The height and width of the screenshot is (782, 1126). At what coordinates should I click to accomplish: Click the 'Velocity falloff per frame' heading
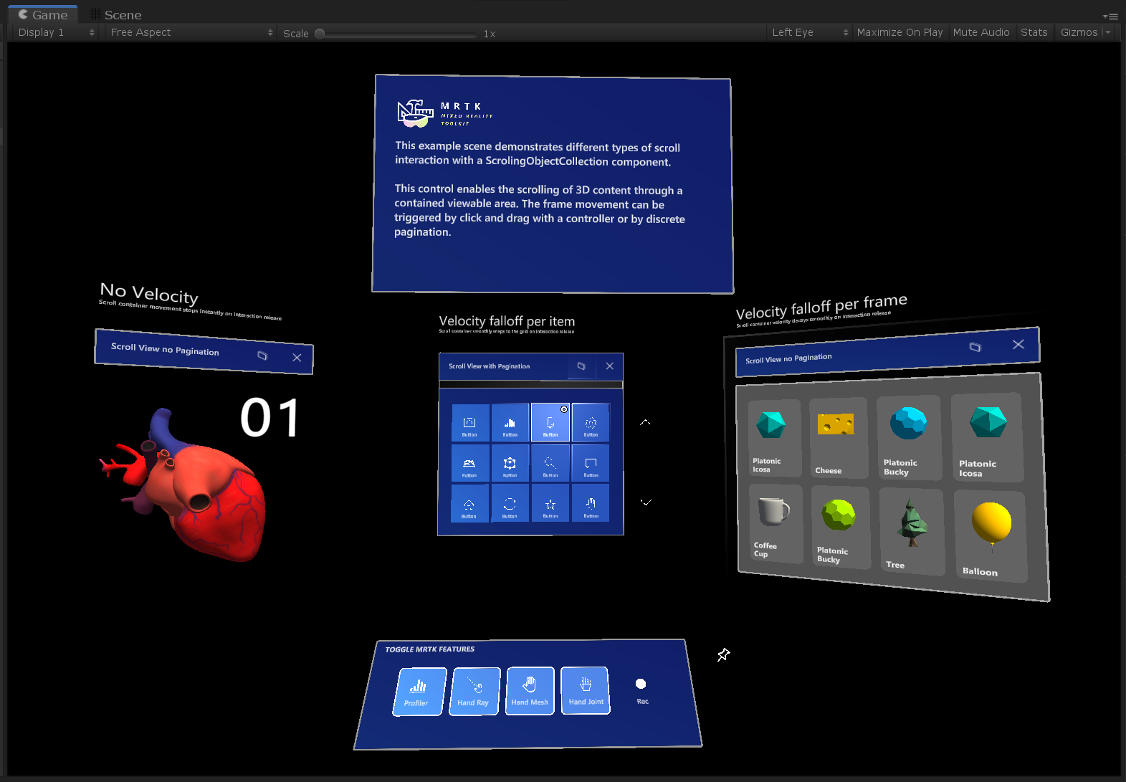[x=821, y=307]
